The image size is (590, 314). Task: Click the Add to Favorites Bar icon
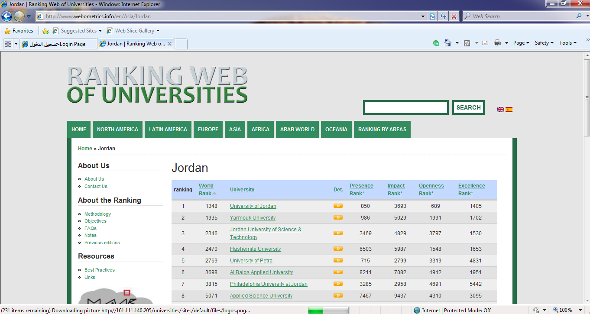pyautogui.click(x=45, y=31)
